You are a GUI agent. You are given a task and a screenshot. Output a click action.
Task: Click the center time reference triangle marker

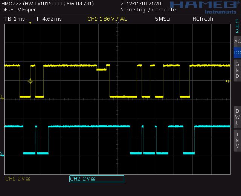pyautogui.click(x=117, y=23)
